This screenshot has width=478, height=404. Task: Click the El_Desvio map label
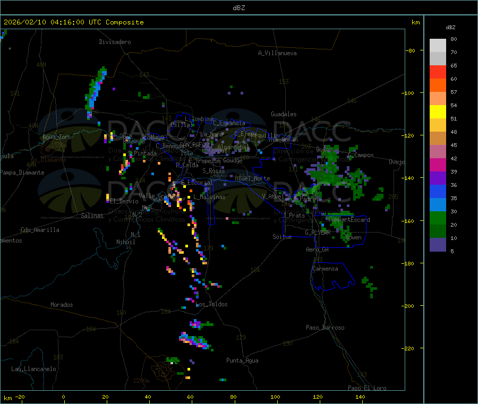124,201
